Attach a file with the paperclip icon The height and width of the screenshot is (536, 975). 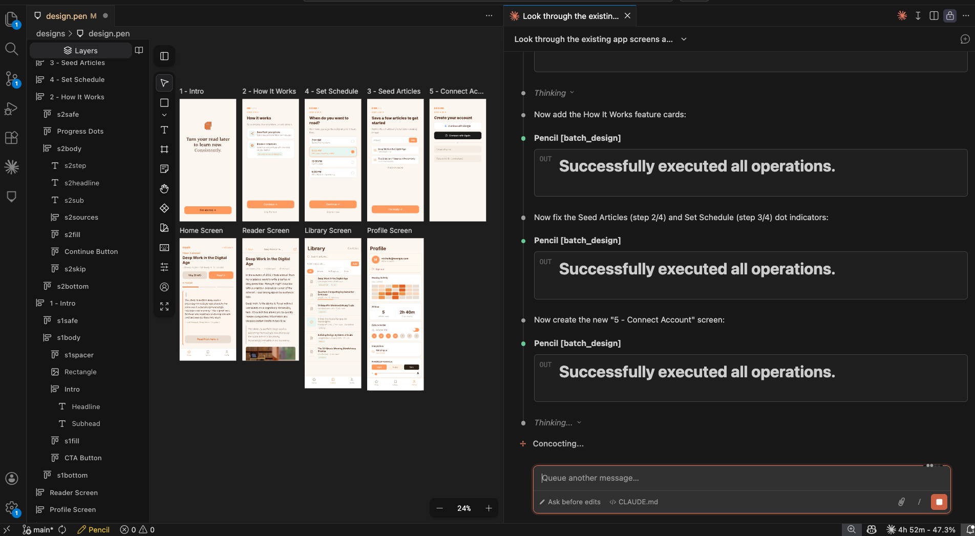pos(901,502)
